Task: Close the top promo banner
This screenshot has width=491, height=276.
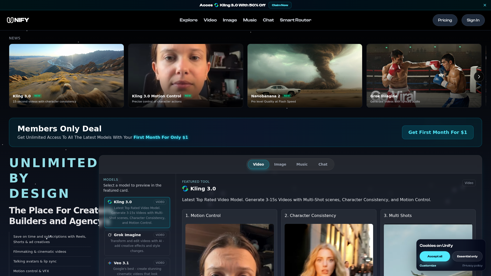Action: tap(485, 5)
